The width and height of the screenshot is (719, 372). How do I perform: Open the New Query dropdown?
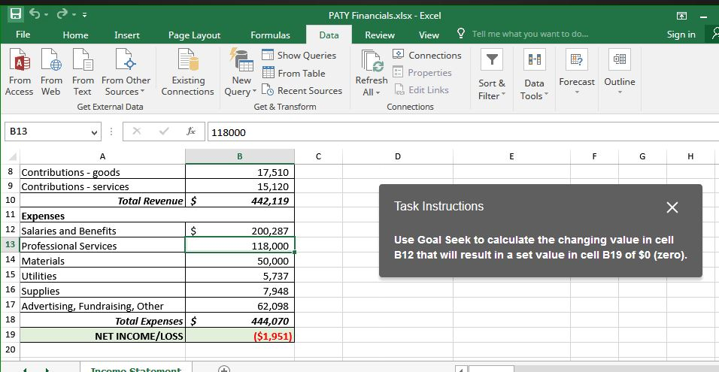[x=241, y=72]
